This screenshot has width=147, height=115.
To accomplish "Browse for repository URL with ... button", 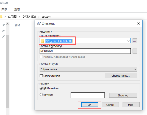I will click(135, 41).
